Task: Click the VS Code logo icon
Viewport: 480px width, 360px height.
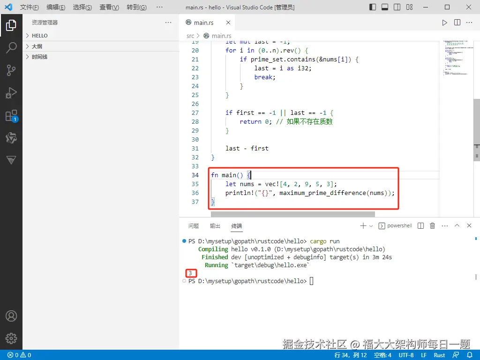Action: (x=8, y=7)
